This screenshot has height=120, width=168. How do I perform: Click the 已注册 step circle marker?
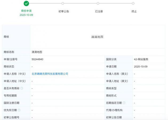98,3
